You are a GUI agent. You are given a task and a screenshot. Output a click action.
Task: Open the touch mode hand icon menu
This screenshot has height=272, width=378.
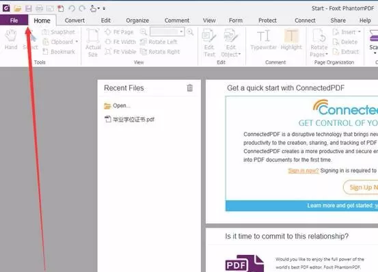point(94,9)
